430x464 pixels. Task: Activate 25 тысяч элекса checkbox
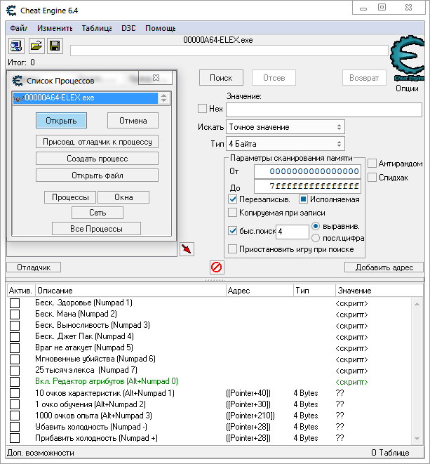click(x=15, y=371)
